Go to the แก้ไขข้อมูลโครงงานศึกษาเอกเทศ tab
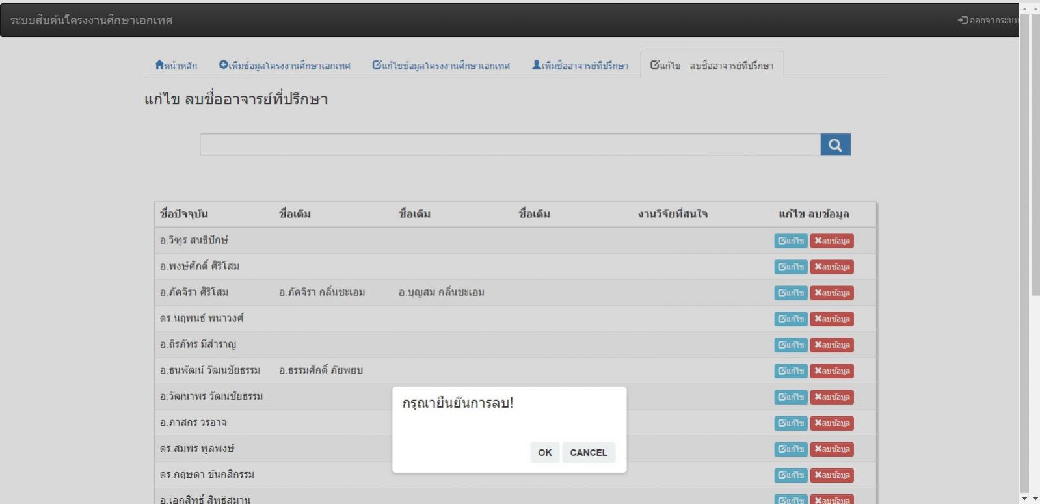The width and height of the screenshot is (1040, 504). tap(441, 65)
